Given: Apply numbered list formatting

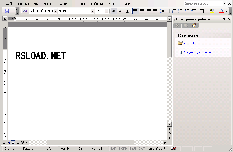Looking at the screenshot, I should (x=174, y=11).
